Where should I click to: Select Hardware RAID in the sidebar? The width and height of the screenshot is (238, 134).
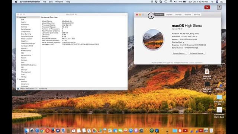pos(27,46)
